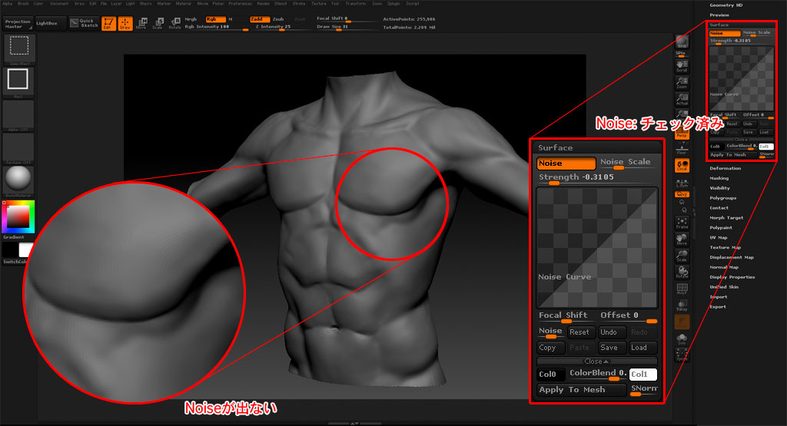Click the Xpose icon
The width and height of the screenshot is (787, 426).
click(x=682, y=355)
